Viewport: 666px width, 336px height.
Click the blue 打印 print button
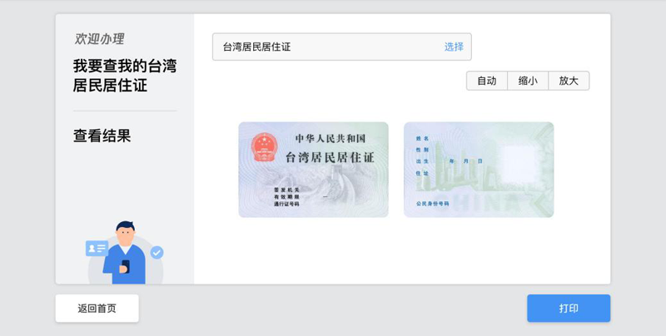click(x=569, y=309)
